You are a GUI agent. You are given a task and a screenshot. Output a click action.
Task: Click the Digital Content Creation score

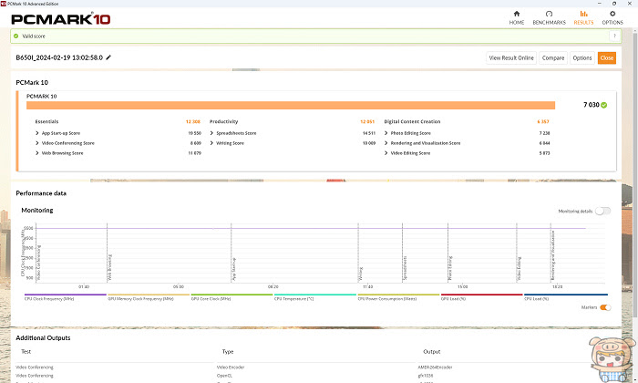click(x=543, y=121)
